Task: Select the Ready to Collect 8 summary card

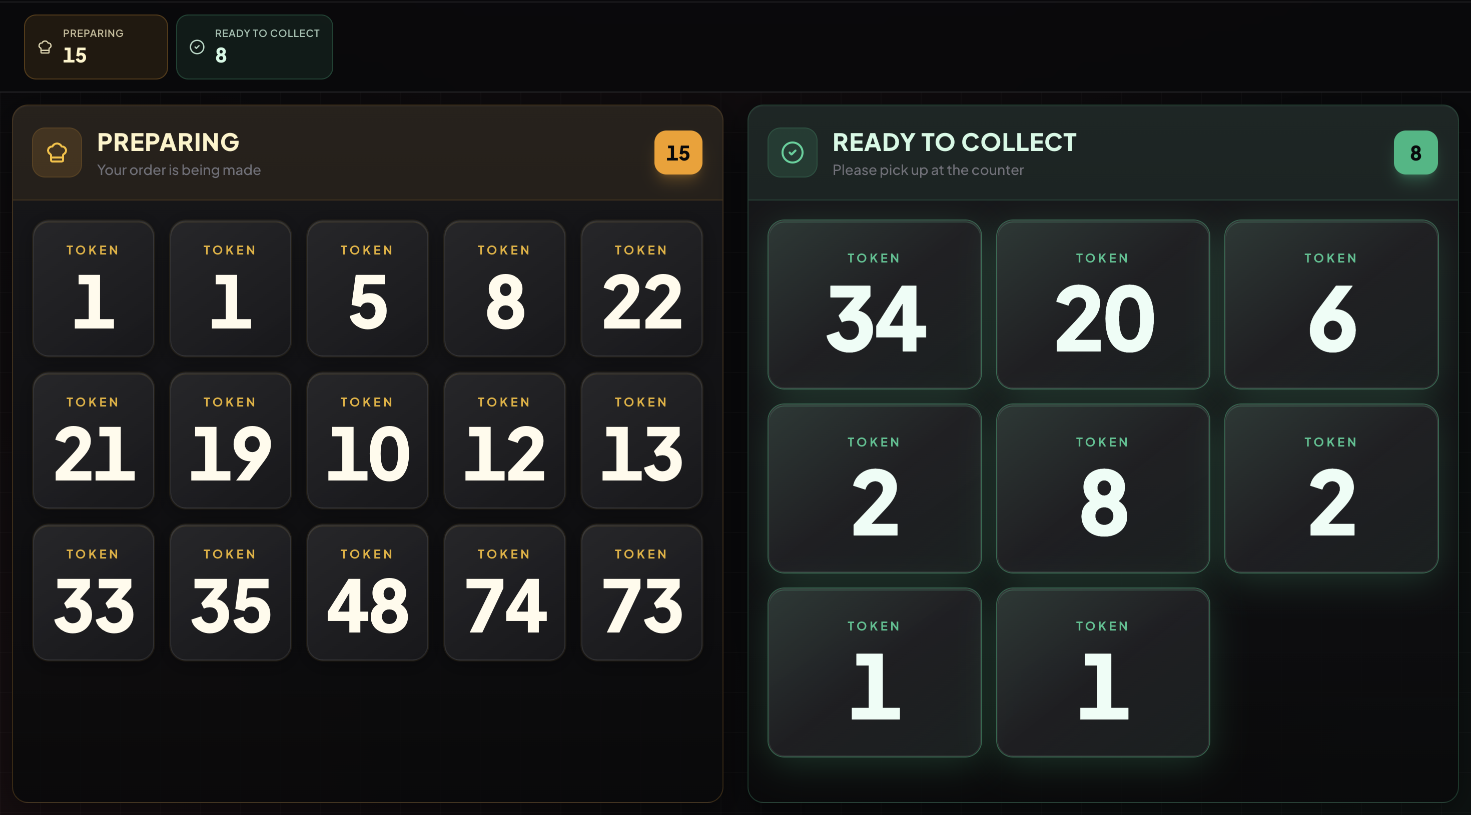Action: (x=254, y=47)
